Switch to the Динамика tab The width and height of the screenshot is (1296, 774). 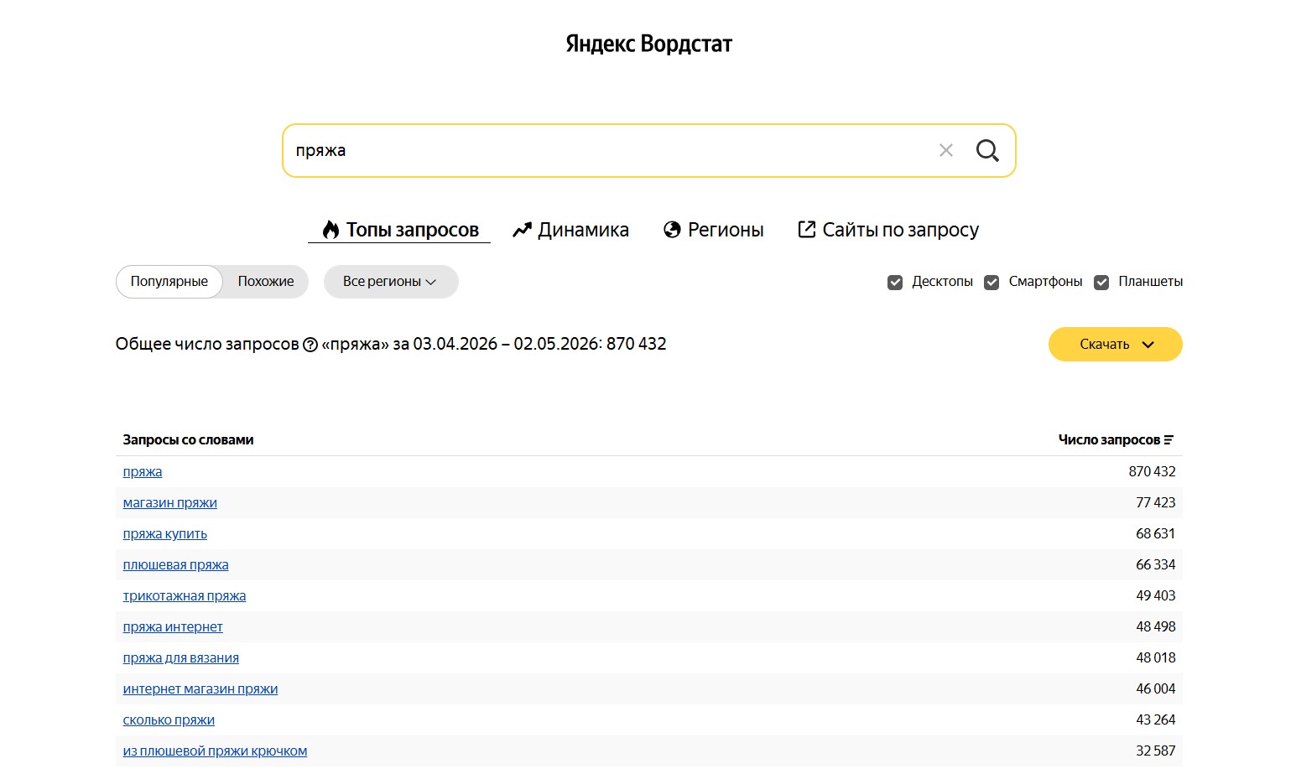(x=570, y=230)
